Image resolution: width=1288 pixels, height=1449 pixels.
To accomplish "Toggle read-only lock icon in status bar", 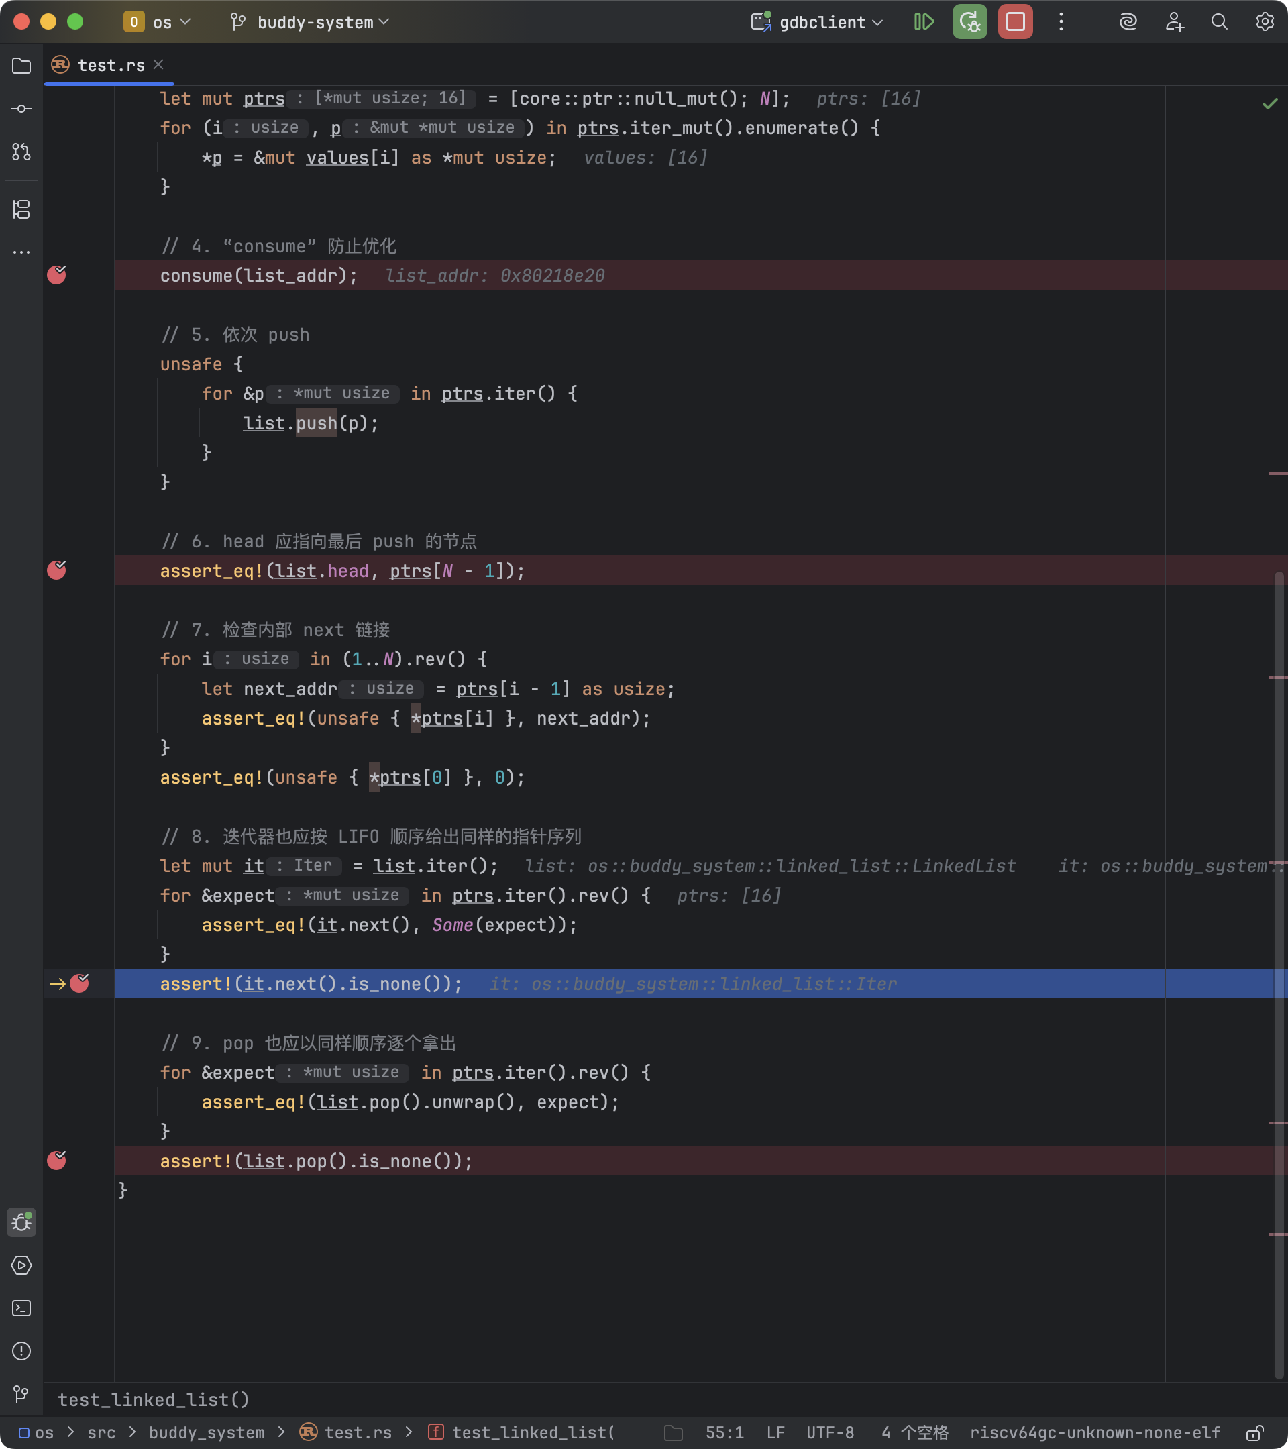I will 1255,1433.
